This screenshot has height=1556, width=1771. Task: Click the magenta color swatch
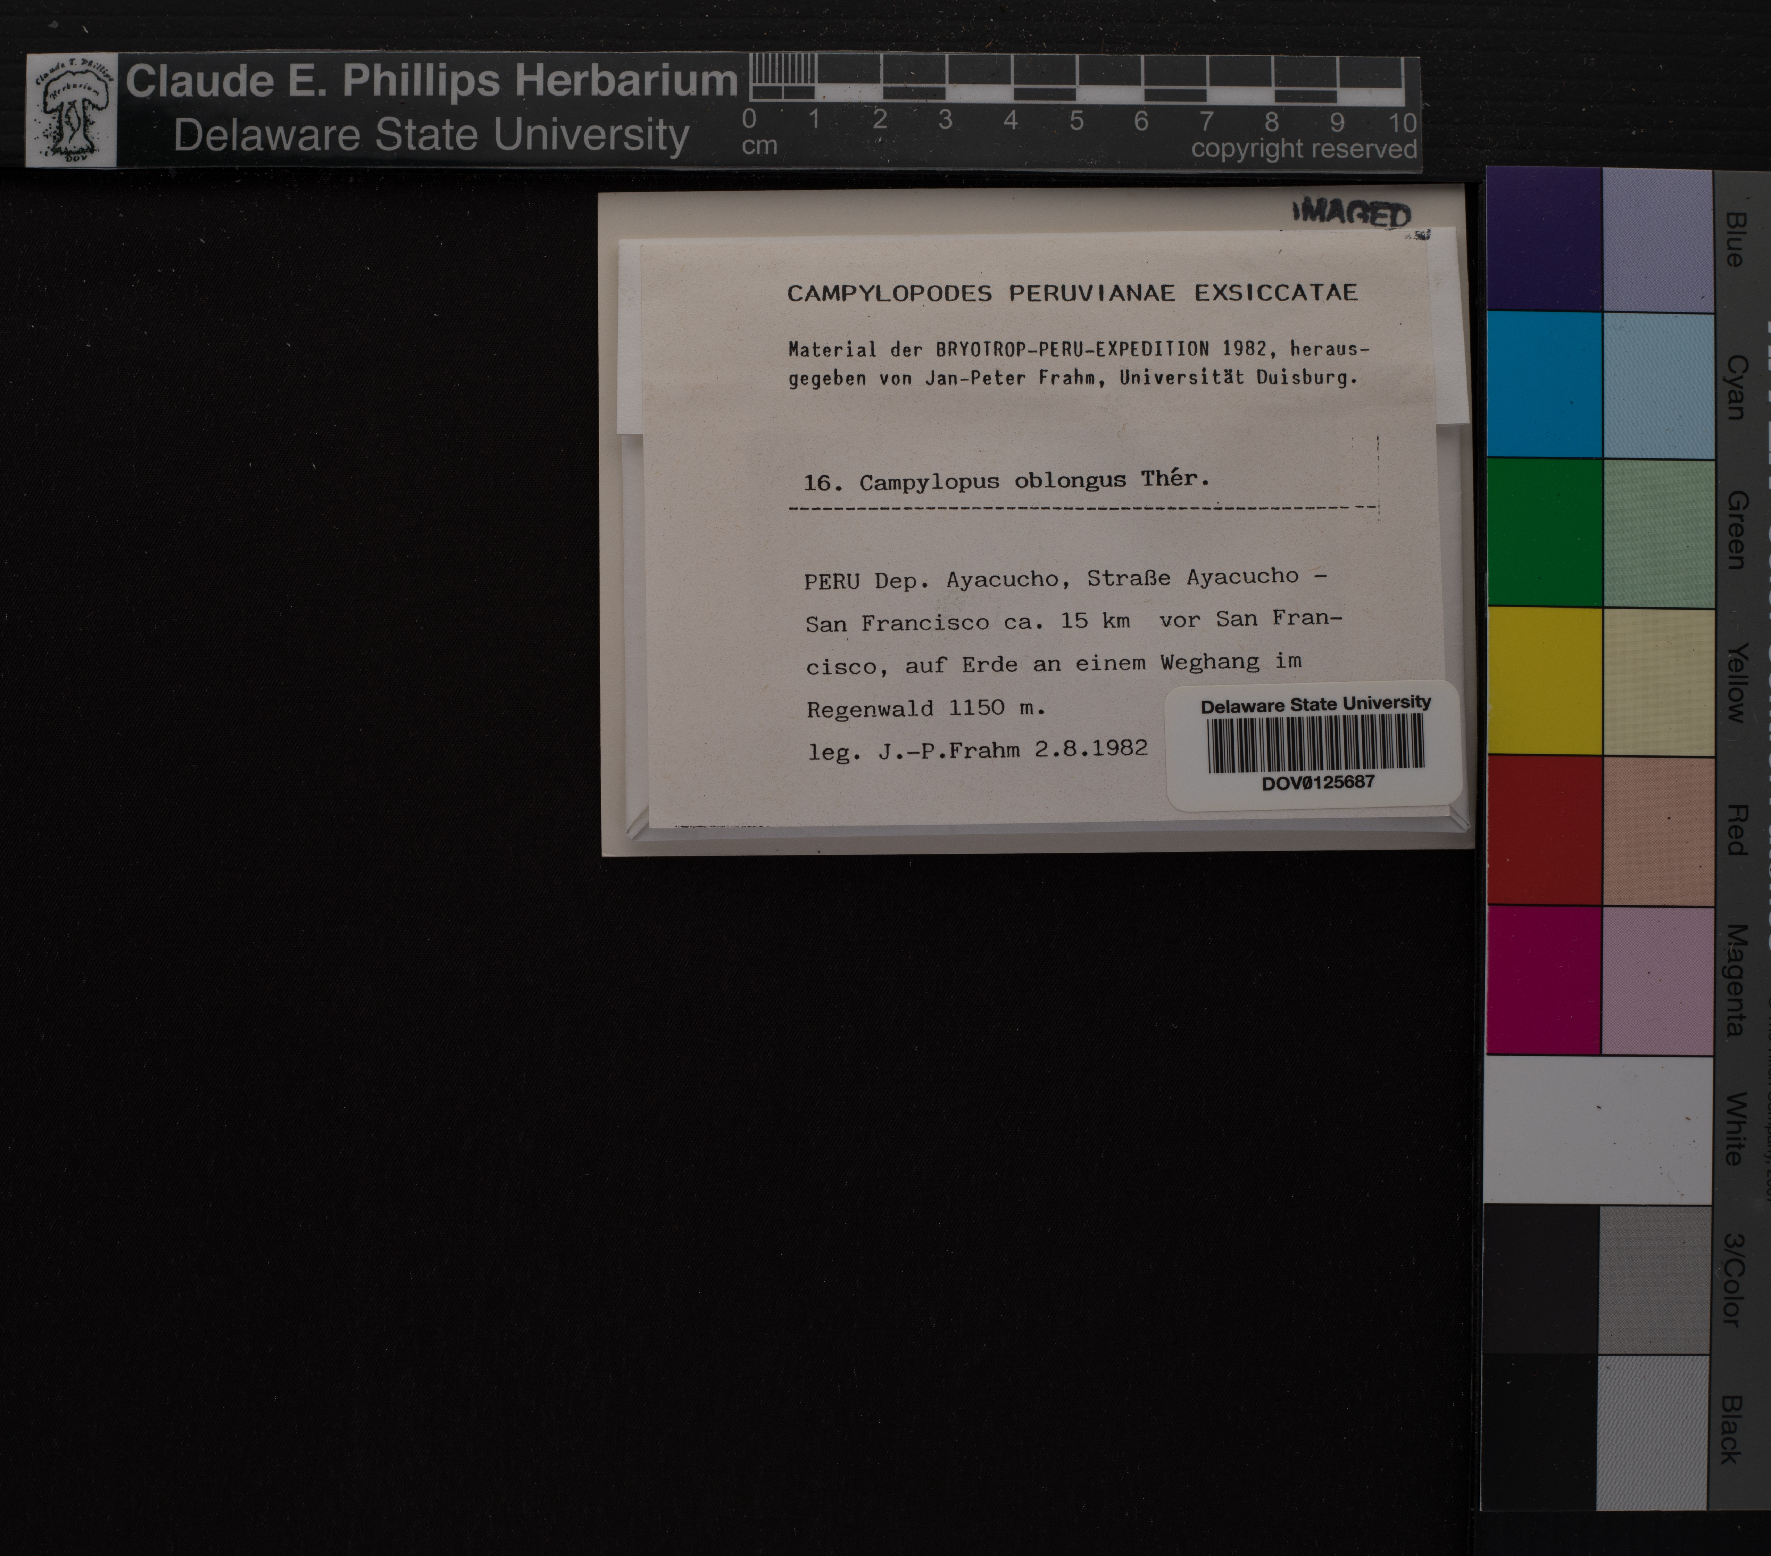(1543, 979)
